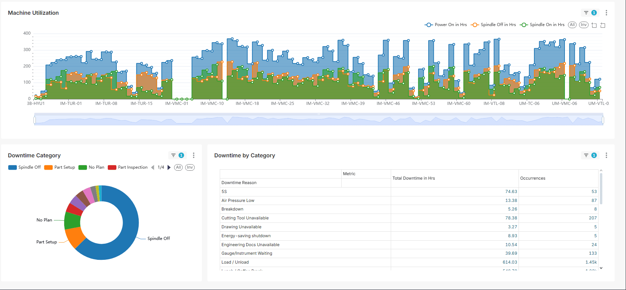Screen dimensions: 626x290
Task: Toggle No Plan legend in Downtime Category
Action: point(91,167)
